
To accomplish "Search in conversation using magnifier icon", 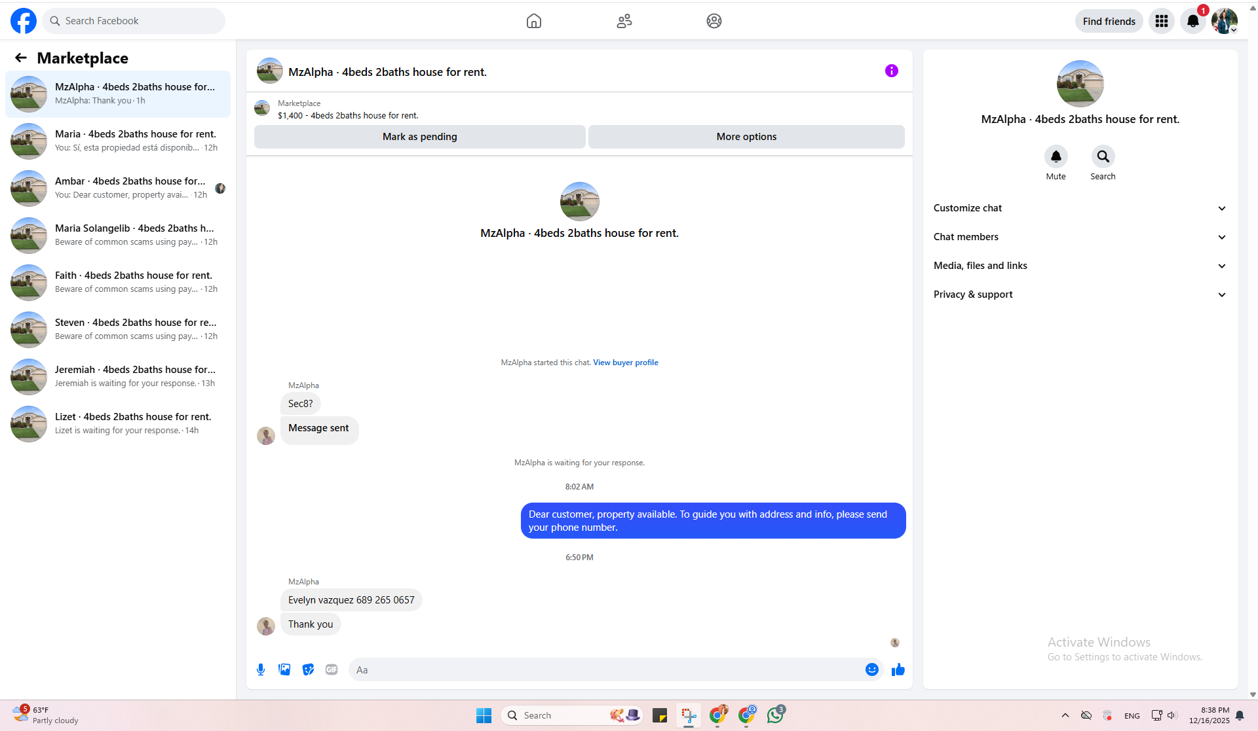I will (1103, 156).
